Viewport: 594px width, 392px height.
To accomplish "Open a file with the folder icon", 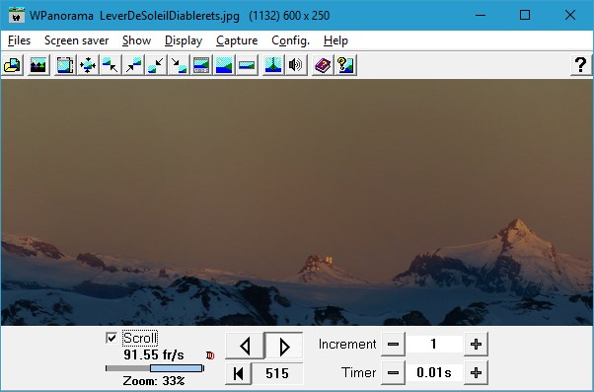I will 13,65.
